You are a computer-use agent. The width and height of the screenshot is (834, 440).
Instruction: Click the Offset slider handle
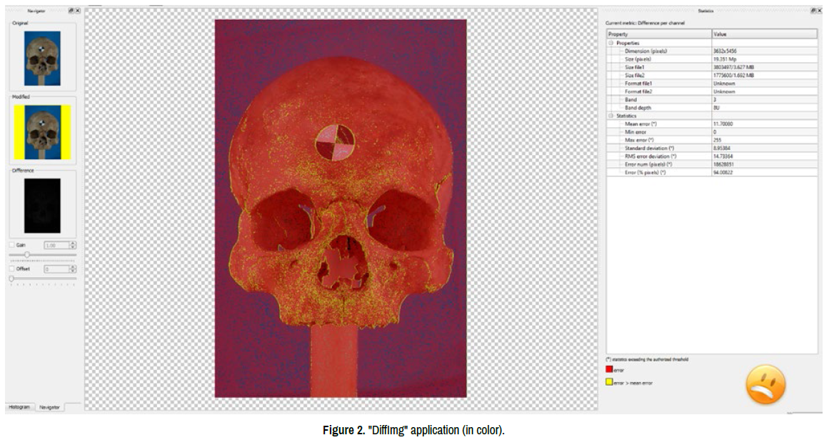(11, 279)
